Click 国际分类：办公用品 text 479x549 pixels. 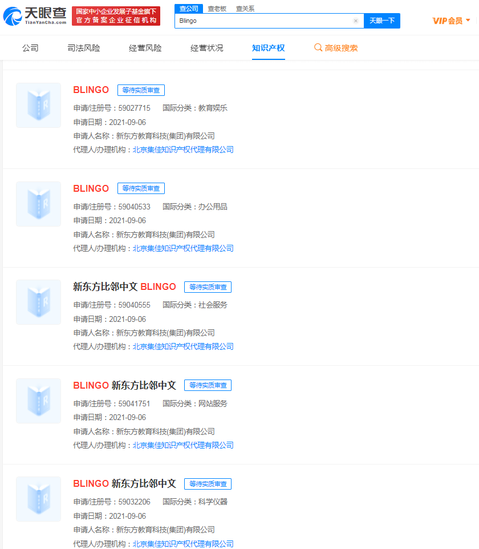click(195, 207)
